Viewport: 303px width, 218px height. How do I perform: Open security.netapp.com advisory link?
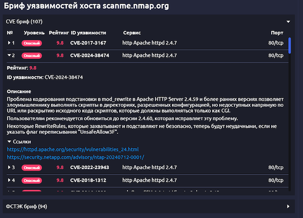(x=75, y=157)
